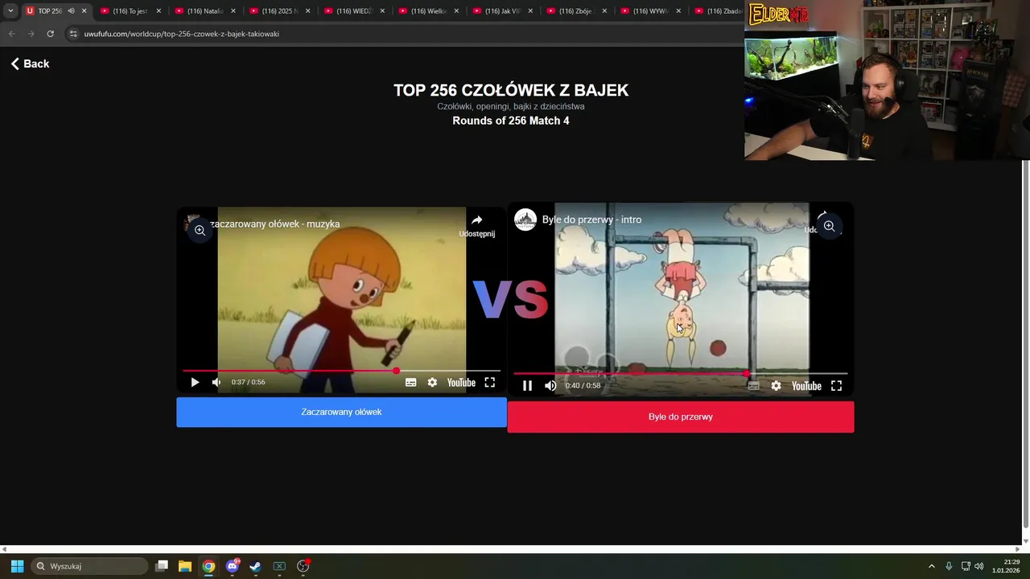Switch to the (116) Natalia tab
This screenshot has width=1030, height=579.
(x=204, y=11)
